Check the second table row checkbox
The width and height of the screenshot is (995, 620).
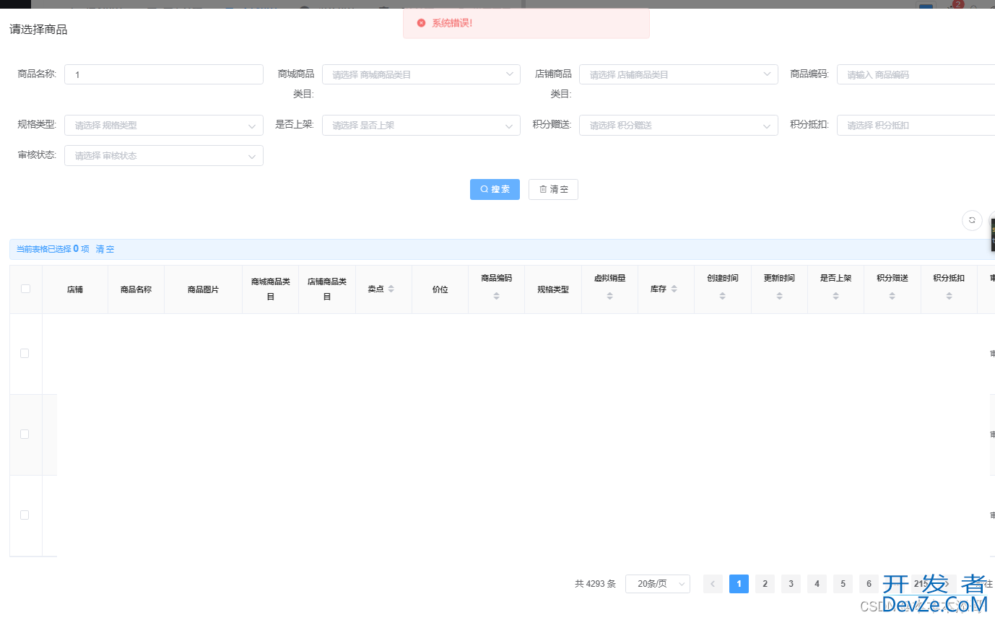pos(25,434)
